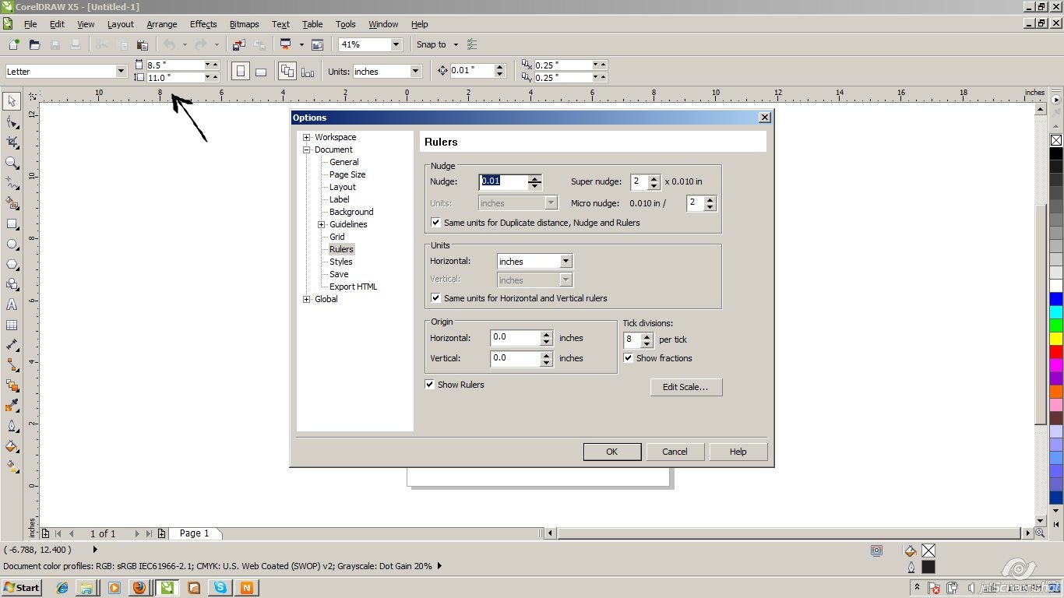Expand the Global tree node
The height and width of the screenshot is (598, 1064).
[x=306, y=299]
